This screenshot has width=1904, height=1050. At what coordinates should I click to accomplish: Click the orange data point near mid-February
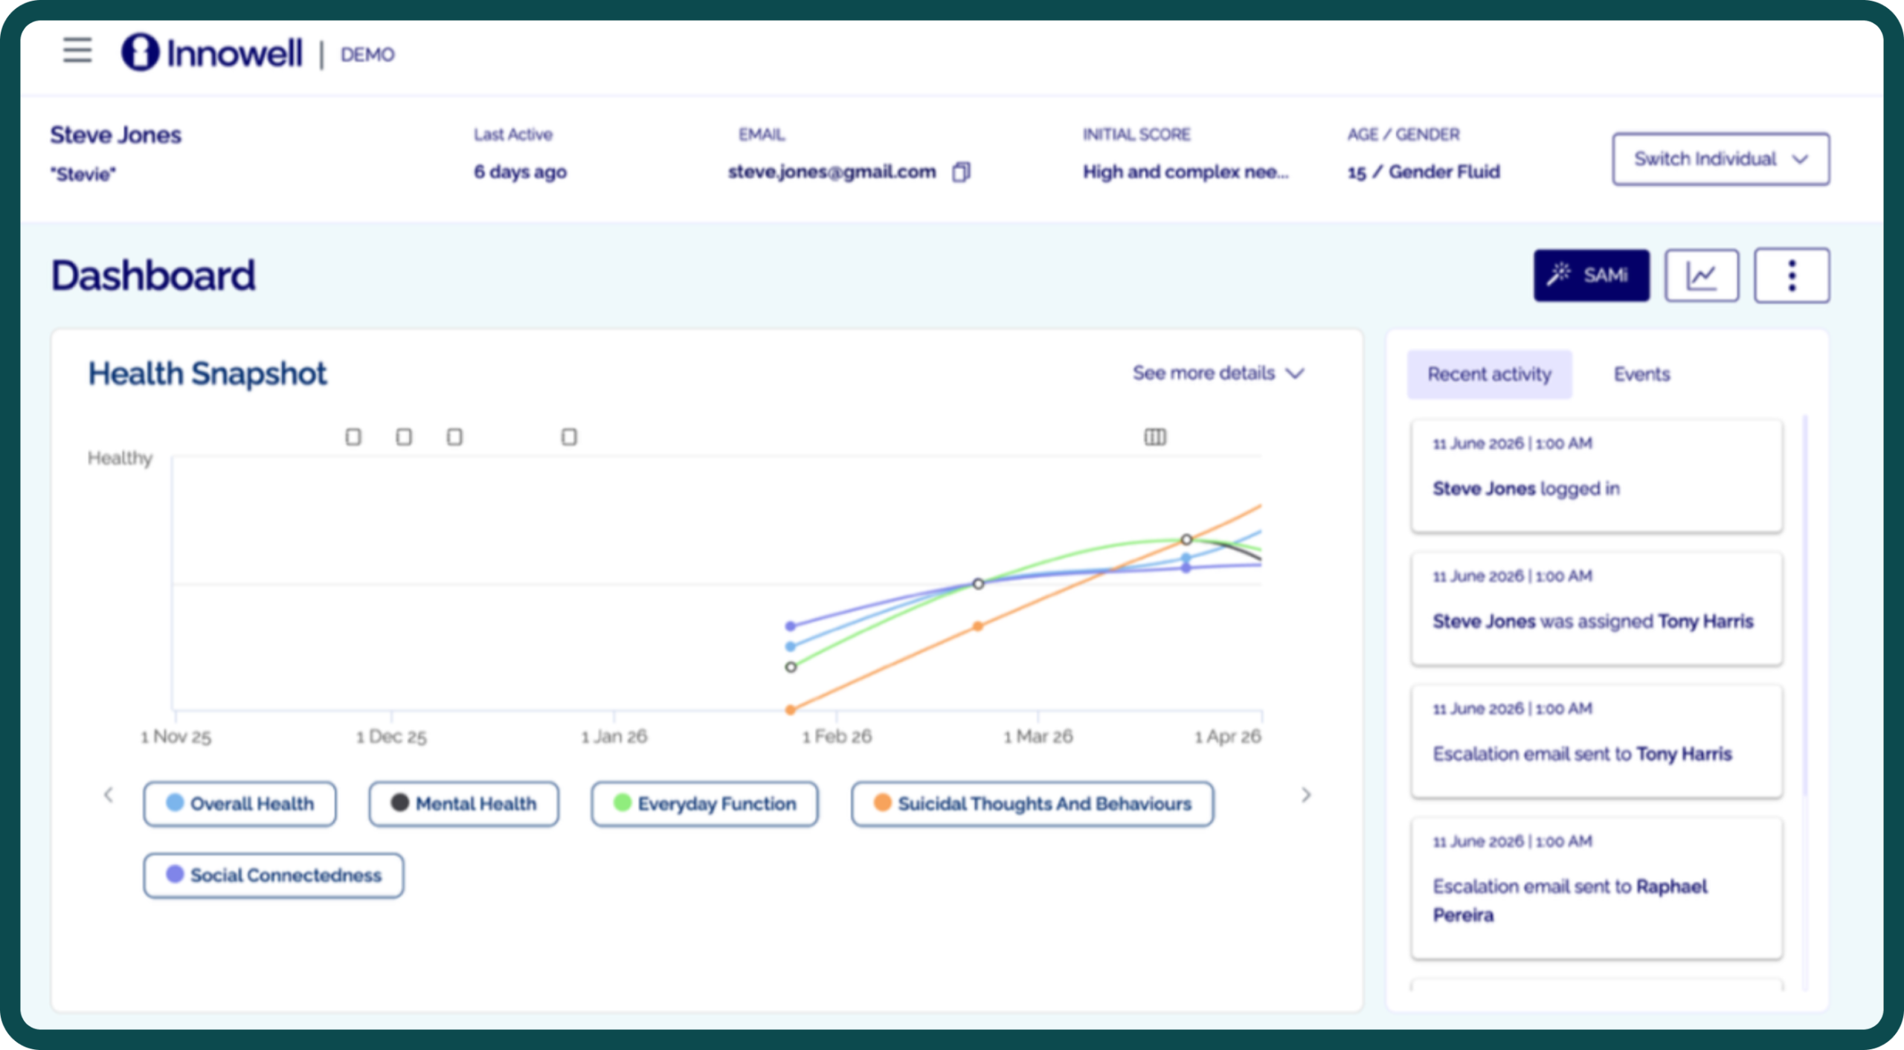(x=978, y=626)
